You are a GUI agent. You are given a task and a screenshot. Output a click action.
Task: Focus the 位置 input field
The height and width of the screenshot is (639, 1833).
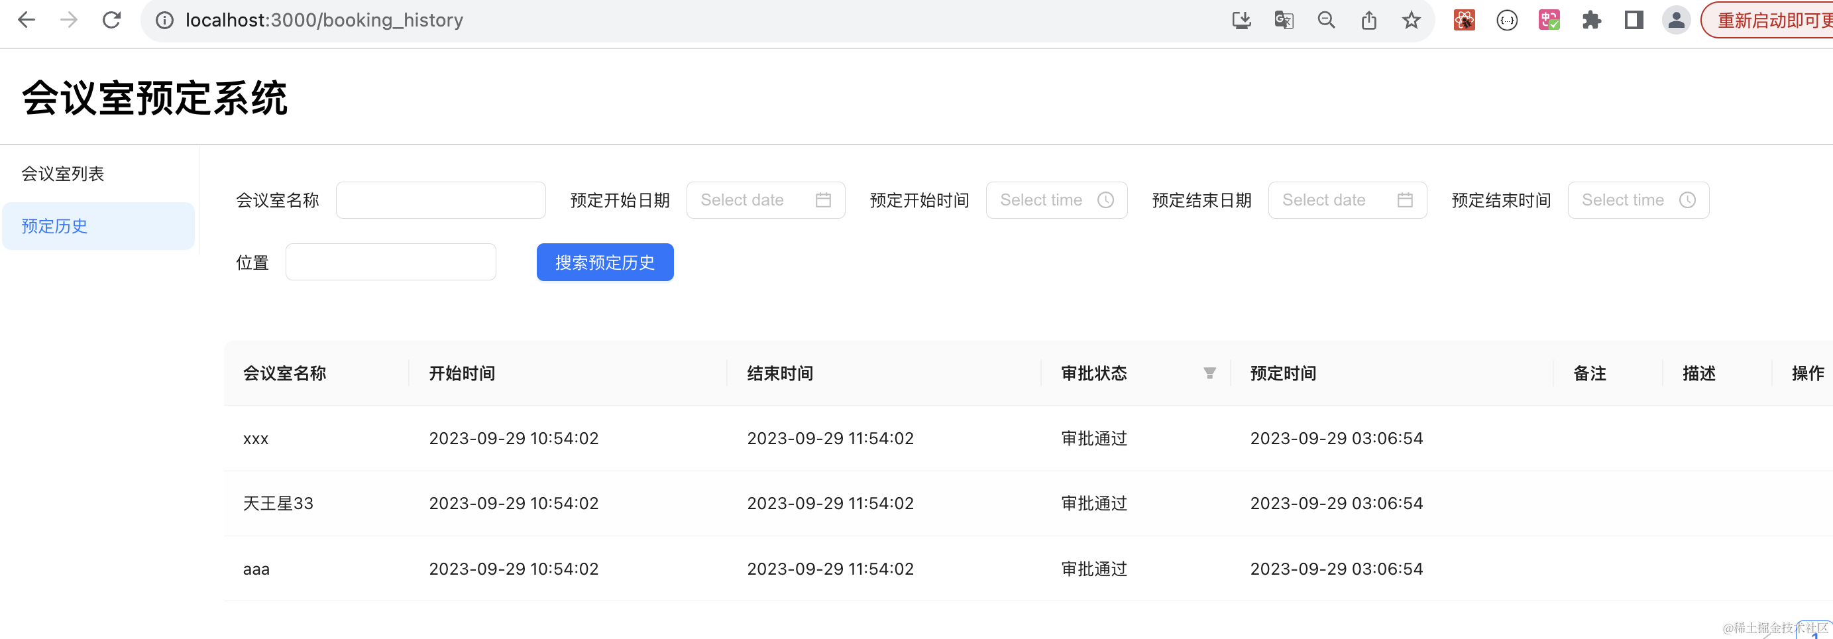390,262
